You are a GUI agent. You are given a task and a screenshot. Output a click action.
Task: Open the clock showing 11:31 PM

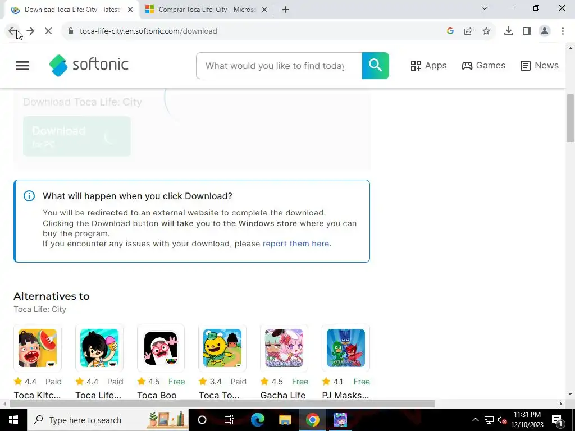[527, 420]
